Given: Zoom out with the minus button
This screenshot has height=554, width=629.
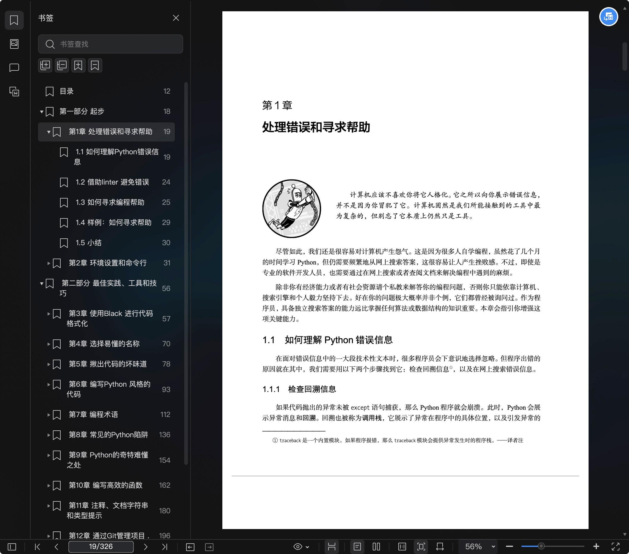Looking at the screenshot, I should pyautogui.click(x=509, y=547).
